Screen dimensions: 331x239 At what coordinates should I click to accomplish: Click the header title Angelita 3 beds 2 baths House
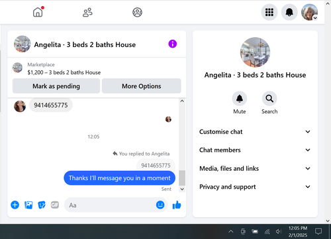point(85,44)
